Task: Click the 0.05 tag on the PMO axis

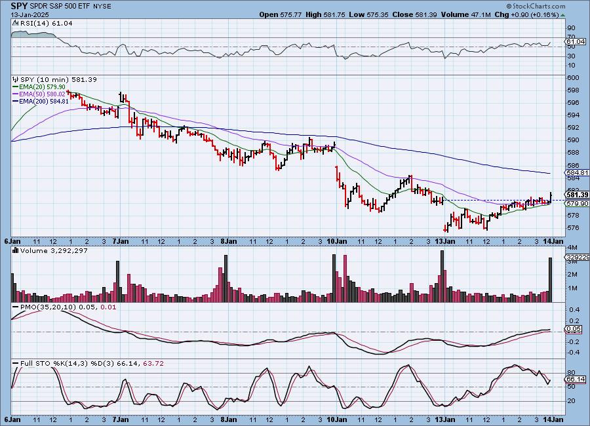Action: (574, 328)
